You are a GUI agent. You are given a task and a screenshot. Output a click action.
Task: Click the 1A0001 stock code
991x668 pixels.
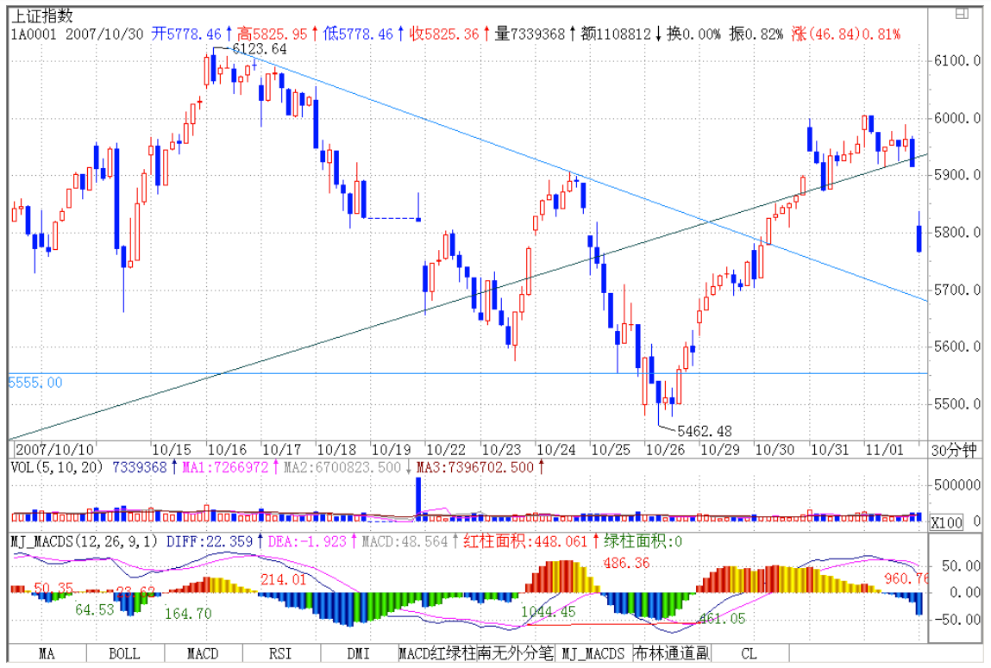(x=34, y=34)
